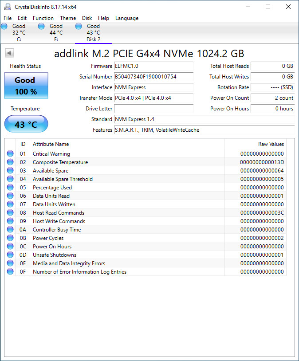Click the Firmware field ELFMC1.0
The width and height of the screenshot is (299, 361).
pyautogui.click(x=153, y=66)
